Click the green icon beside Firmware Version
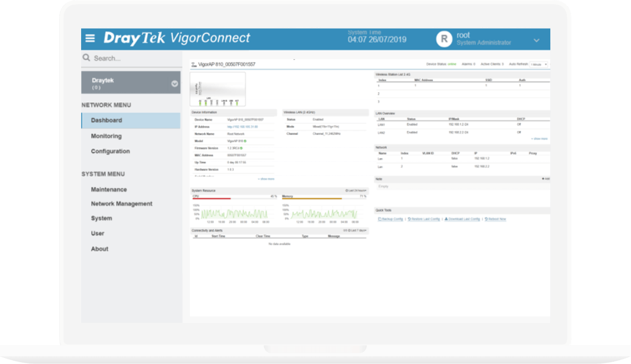The height and width of the screenshot is (364, 631). point(241,148)
